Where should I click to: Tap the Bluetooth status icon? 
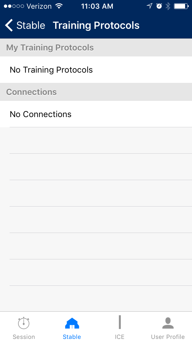pyautogui.click(x=168, y=6)
